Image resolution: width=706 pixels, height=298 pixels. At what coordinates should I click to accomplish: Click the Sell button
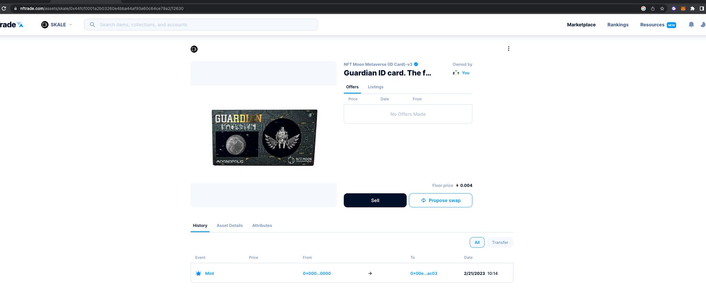(375, 200)
